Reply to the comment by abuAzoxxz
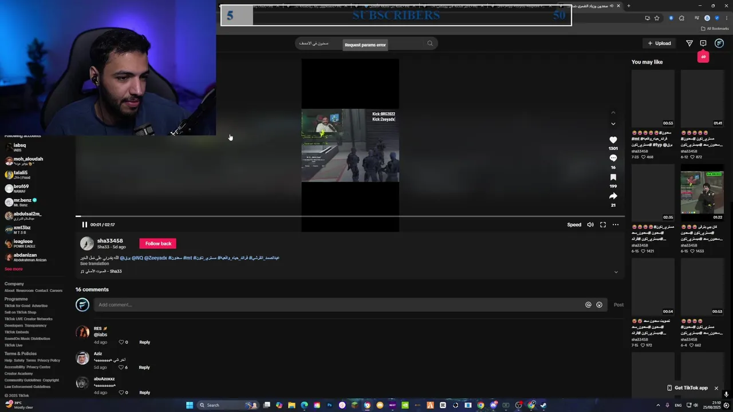Screen dimensions: 733x412 (x=145, y=393)
